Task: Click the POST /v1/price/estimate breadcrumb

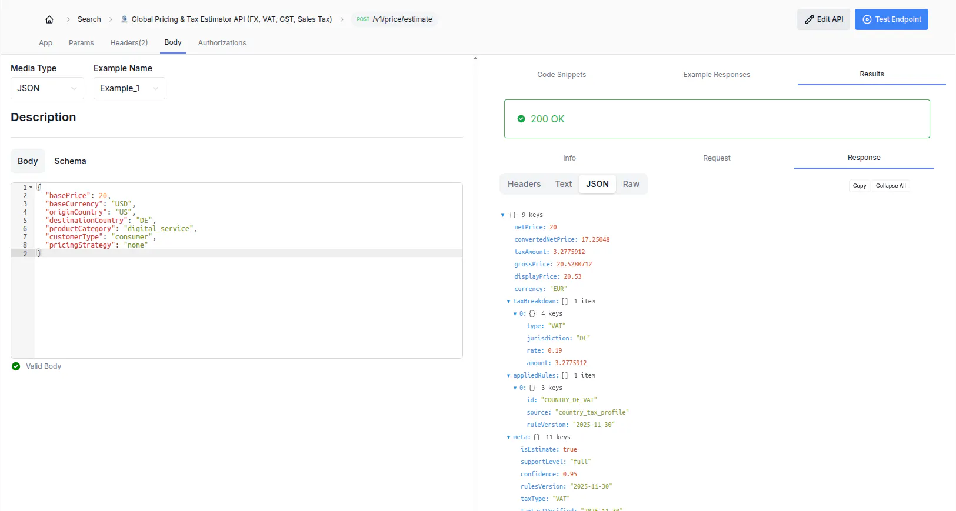Action: (x=395, y=19)
